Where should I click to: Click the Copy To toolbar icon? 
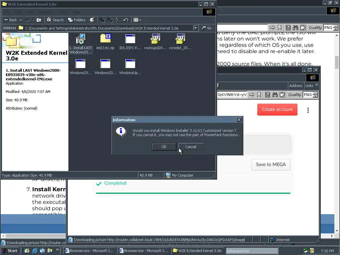(111, 20)
